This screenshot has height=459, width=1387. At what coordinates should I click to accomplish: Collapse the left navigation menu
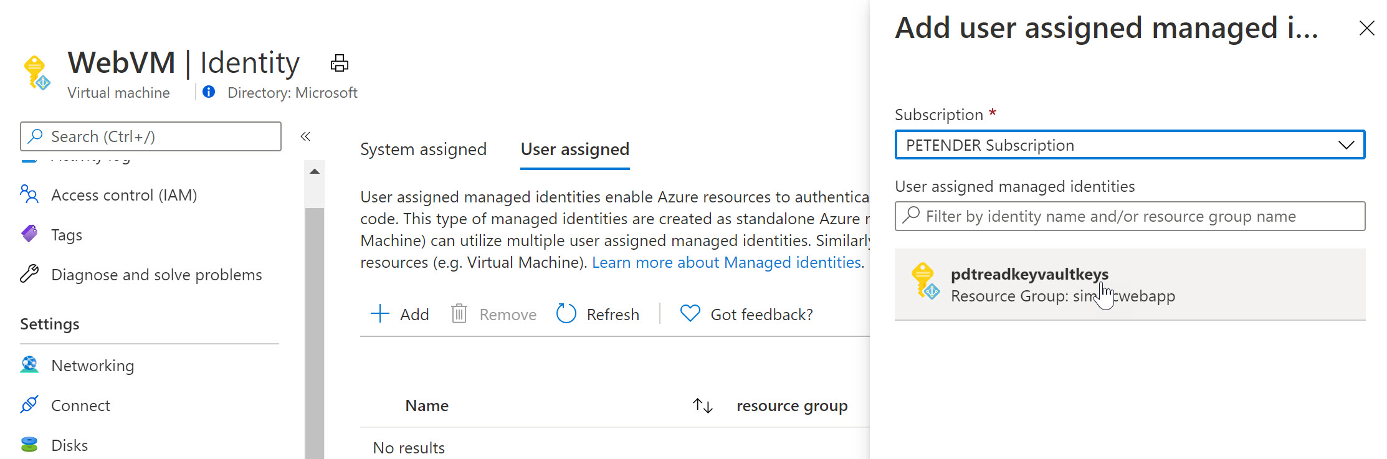[x=305, y=136]
